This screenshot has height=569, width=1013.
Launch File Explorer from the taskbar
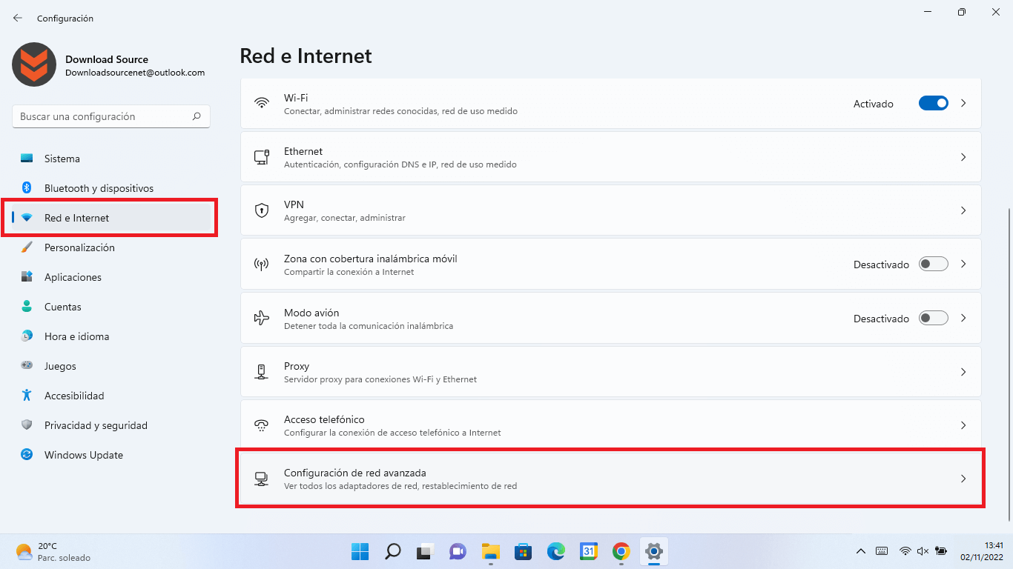tap(490, 551)
